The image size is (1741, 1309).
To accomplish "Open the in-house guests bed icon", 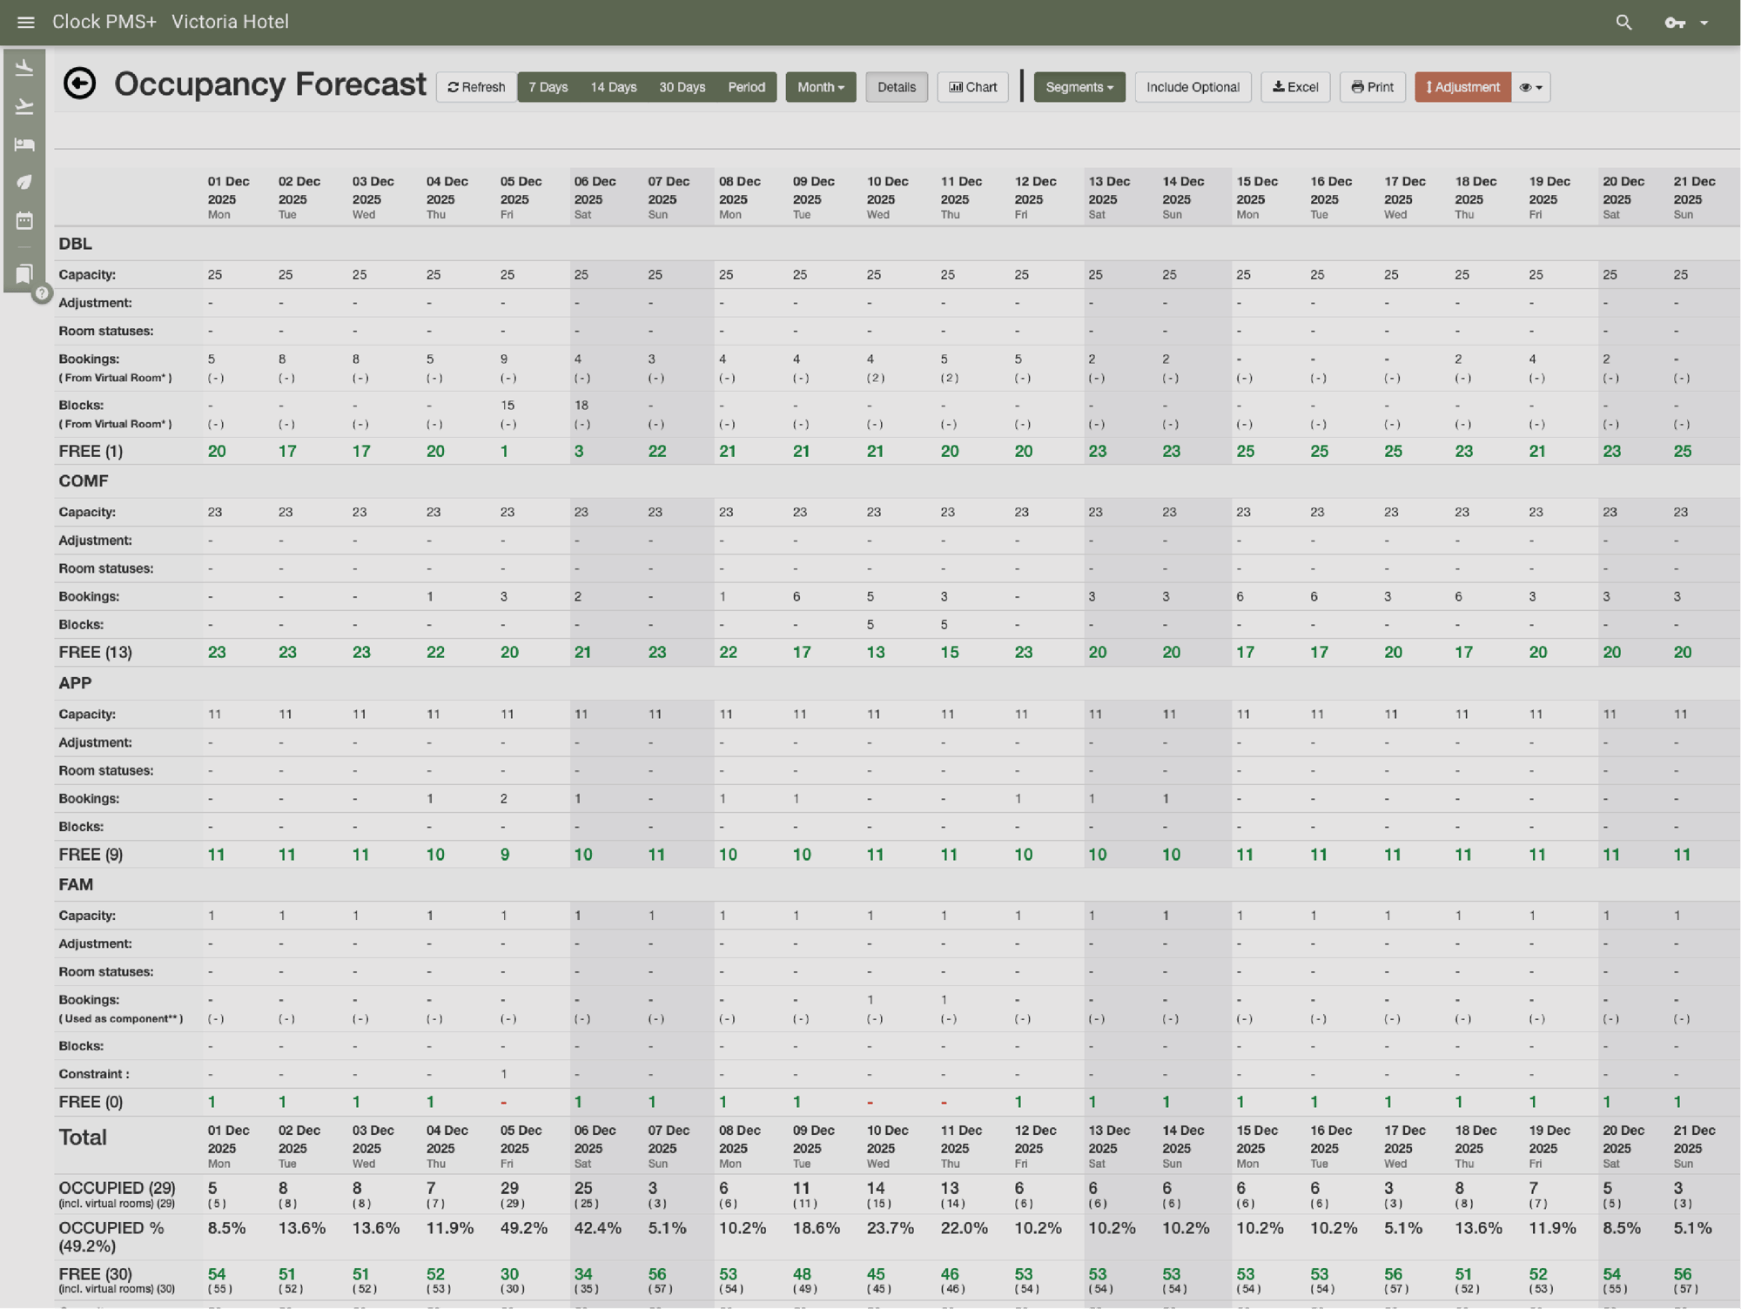I will [x=24, y=145].
